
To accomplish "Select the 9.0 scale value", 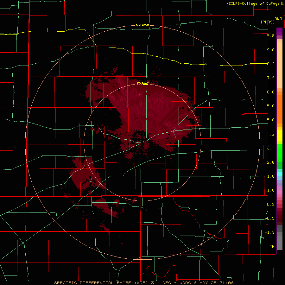I will click(x=271, y=50).
